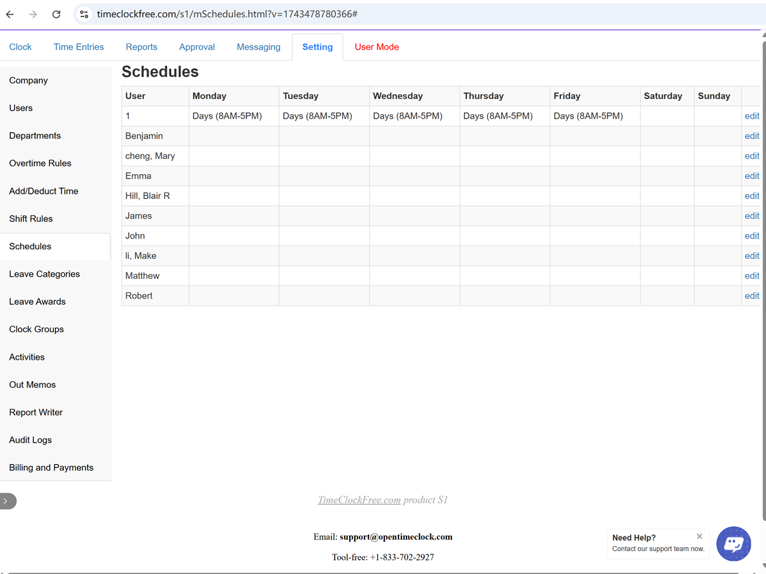Edit the schedule for li, Make

(752, 256)
